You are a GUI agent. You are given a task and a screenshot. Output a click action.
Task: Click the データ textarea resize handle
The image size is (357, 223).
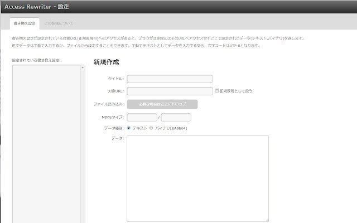click(x=267, y=220)
